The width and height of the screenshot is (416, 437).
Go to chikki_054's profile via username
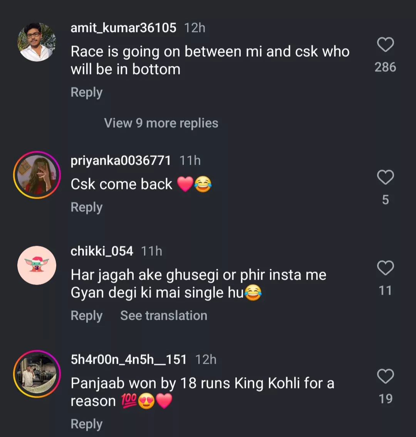pos(102,251)
